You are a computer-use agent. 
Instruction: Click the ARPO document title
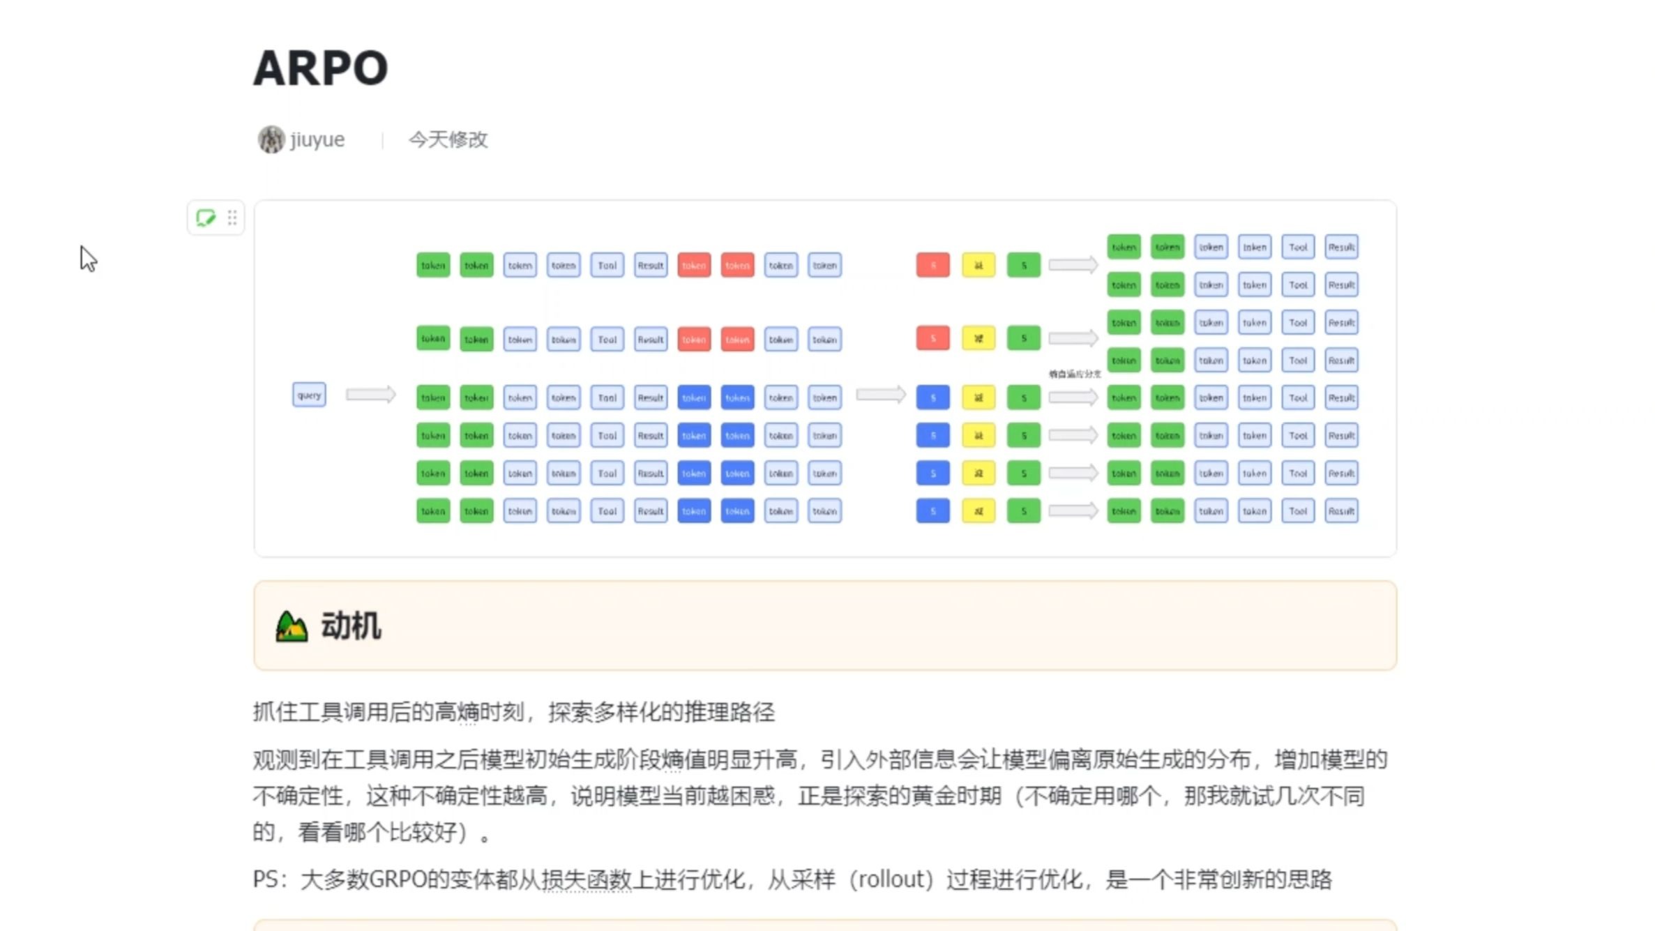point(321,68)
